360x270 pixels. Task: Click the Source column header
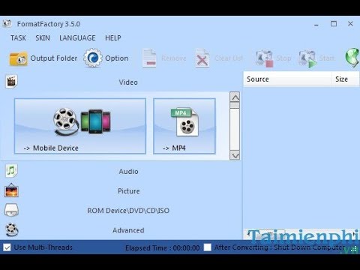click(287, 79)
